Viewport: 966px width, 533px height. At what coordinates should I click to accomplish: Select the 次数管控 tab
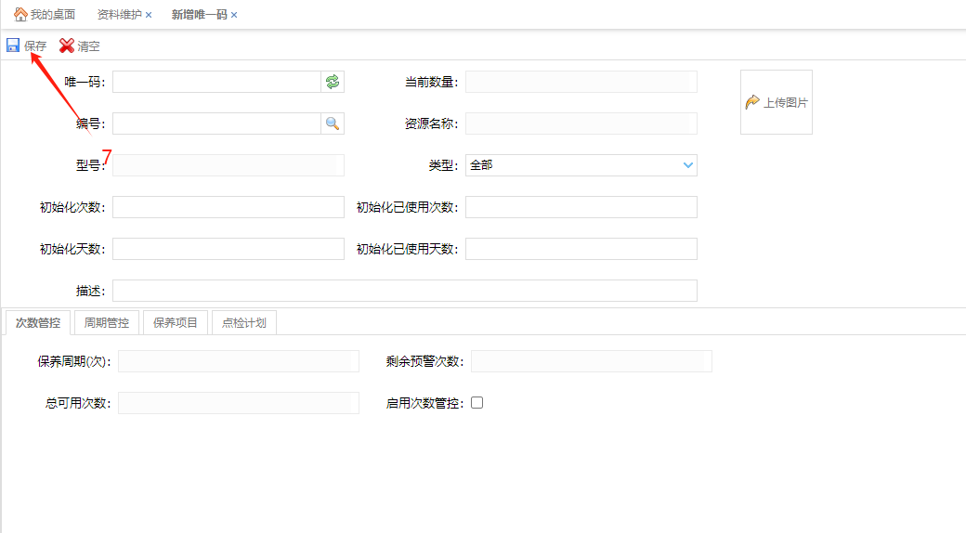(38, 323)
